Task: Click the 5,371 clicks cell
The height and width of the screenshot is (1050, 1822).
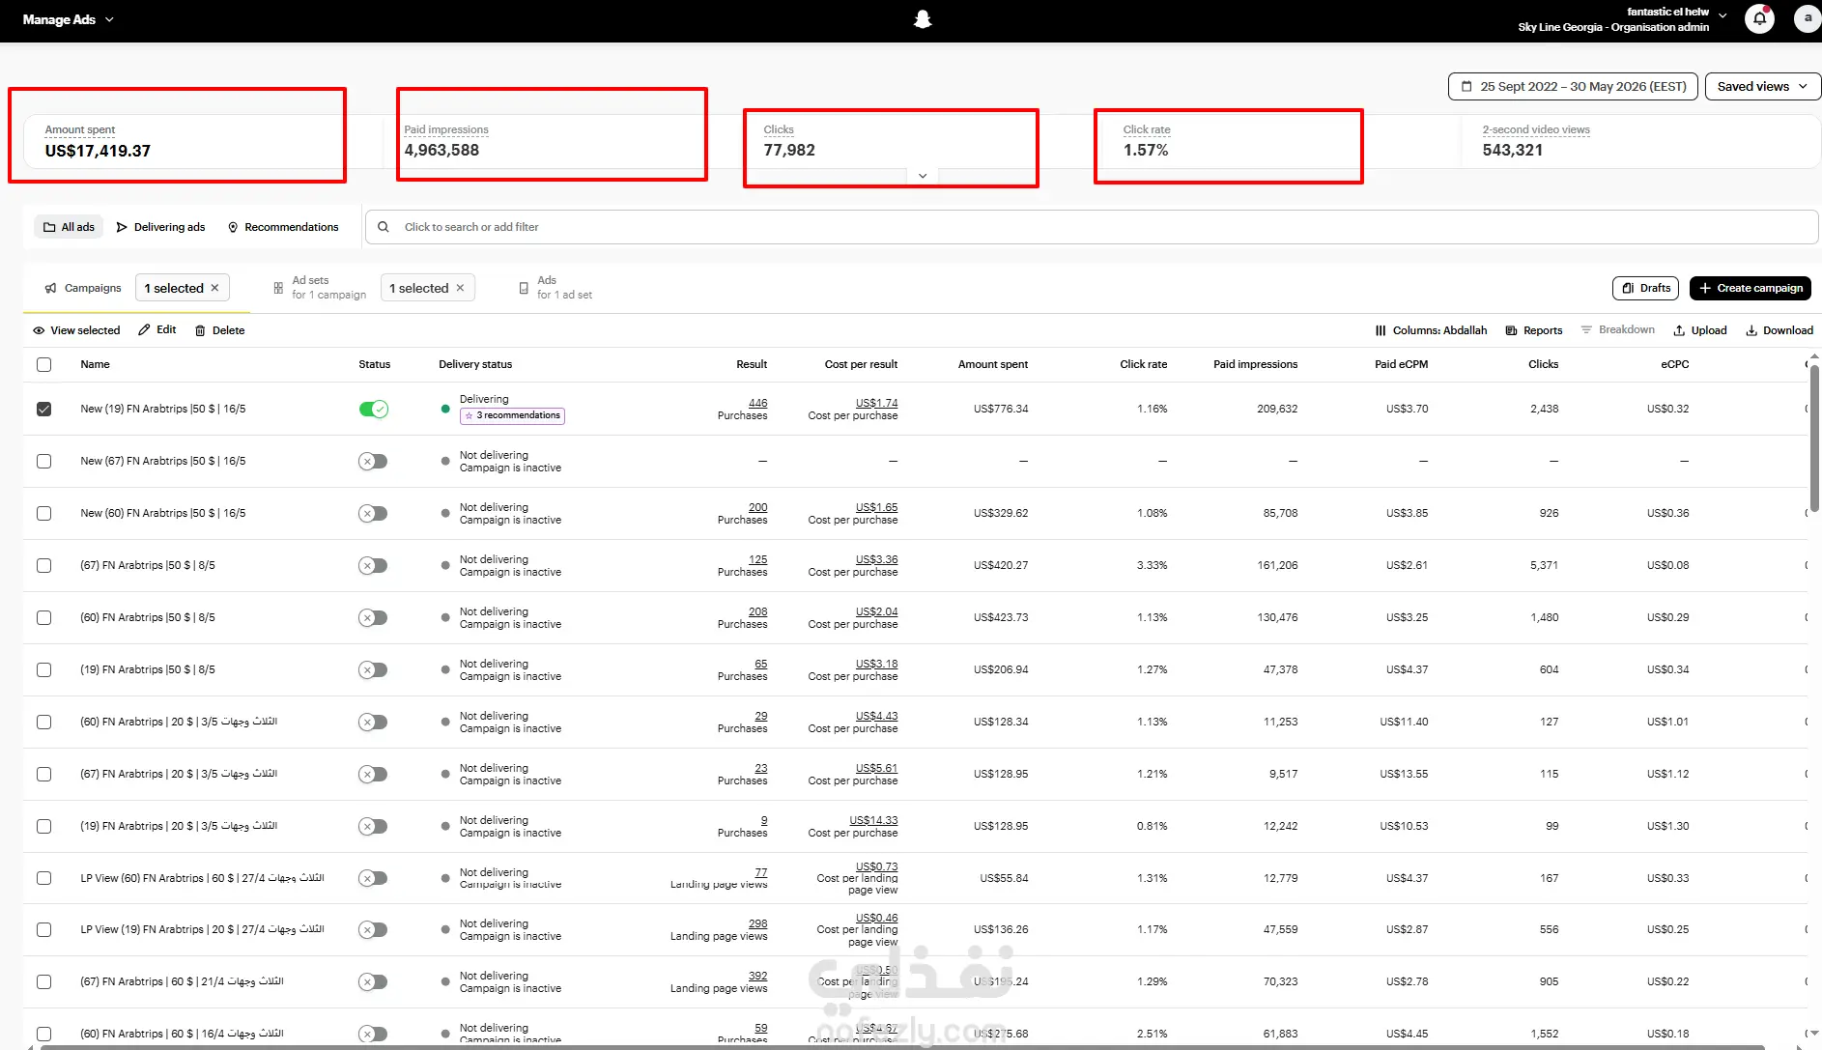Action: 1544,565
